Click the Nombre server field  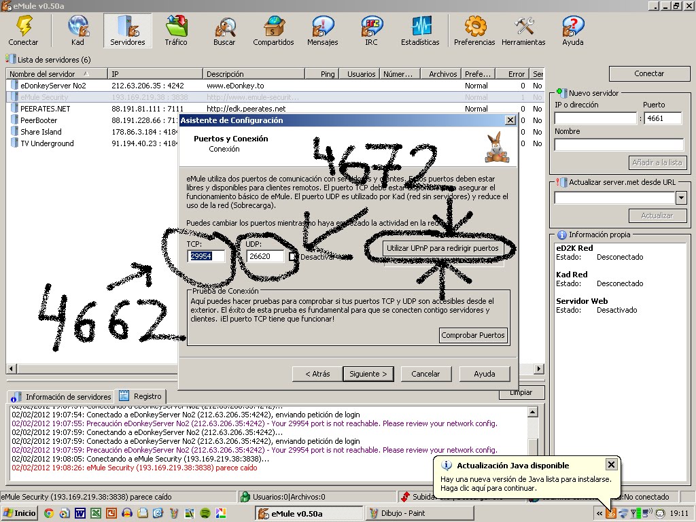click(x=619, y=145)
